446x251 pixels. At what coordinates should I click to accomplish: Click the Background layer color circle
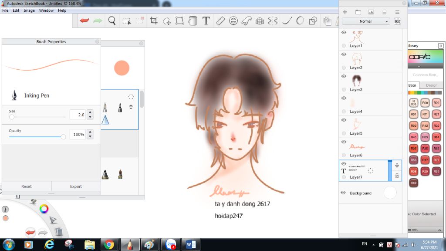pos(390,193)
